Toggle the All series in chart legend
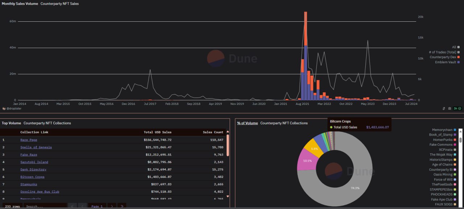This screenshot has width=464, height=209. pyautogui.click(x=456, y=47)
